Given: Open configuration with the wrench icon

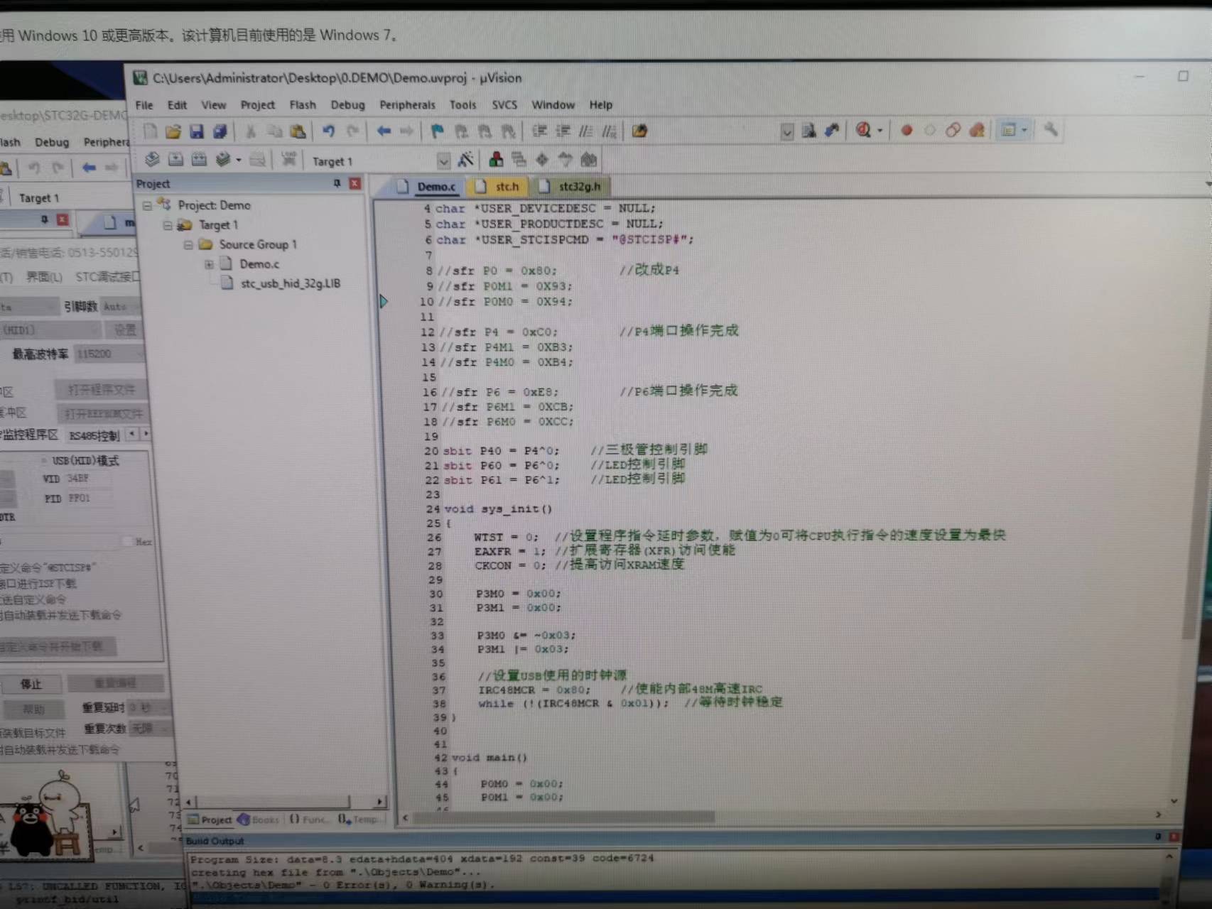Looking at the screenshot, I should (1051, 129).
